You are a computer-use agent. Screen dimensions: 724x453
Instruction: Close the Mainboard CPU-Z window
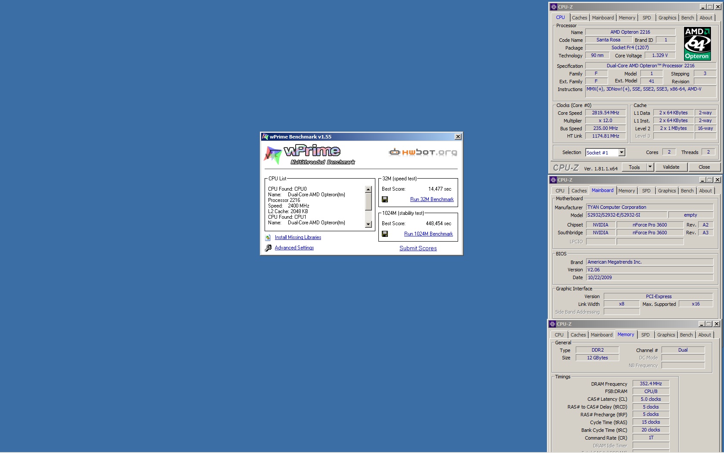tap(717, 180)
